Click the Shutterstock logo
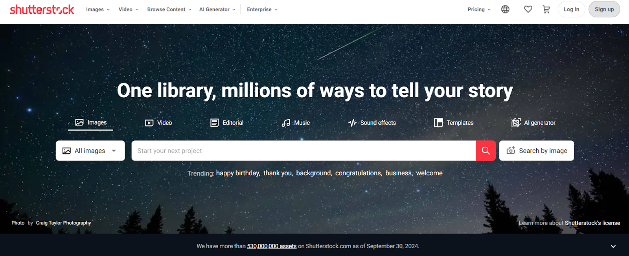The height and width of the screenshot is (256, 629). point(42,9)
